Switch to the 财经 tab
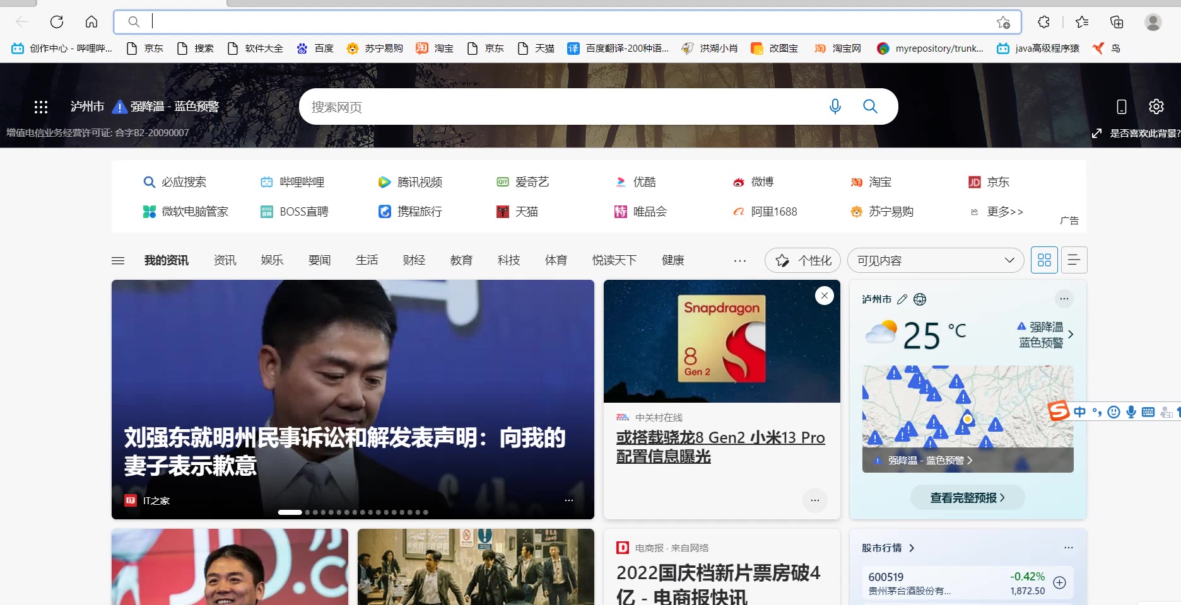 click(414, 260)
